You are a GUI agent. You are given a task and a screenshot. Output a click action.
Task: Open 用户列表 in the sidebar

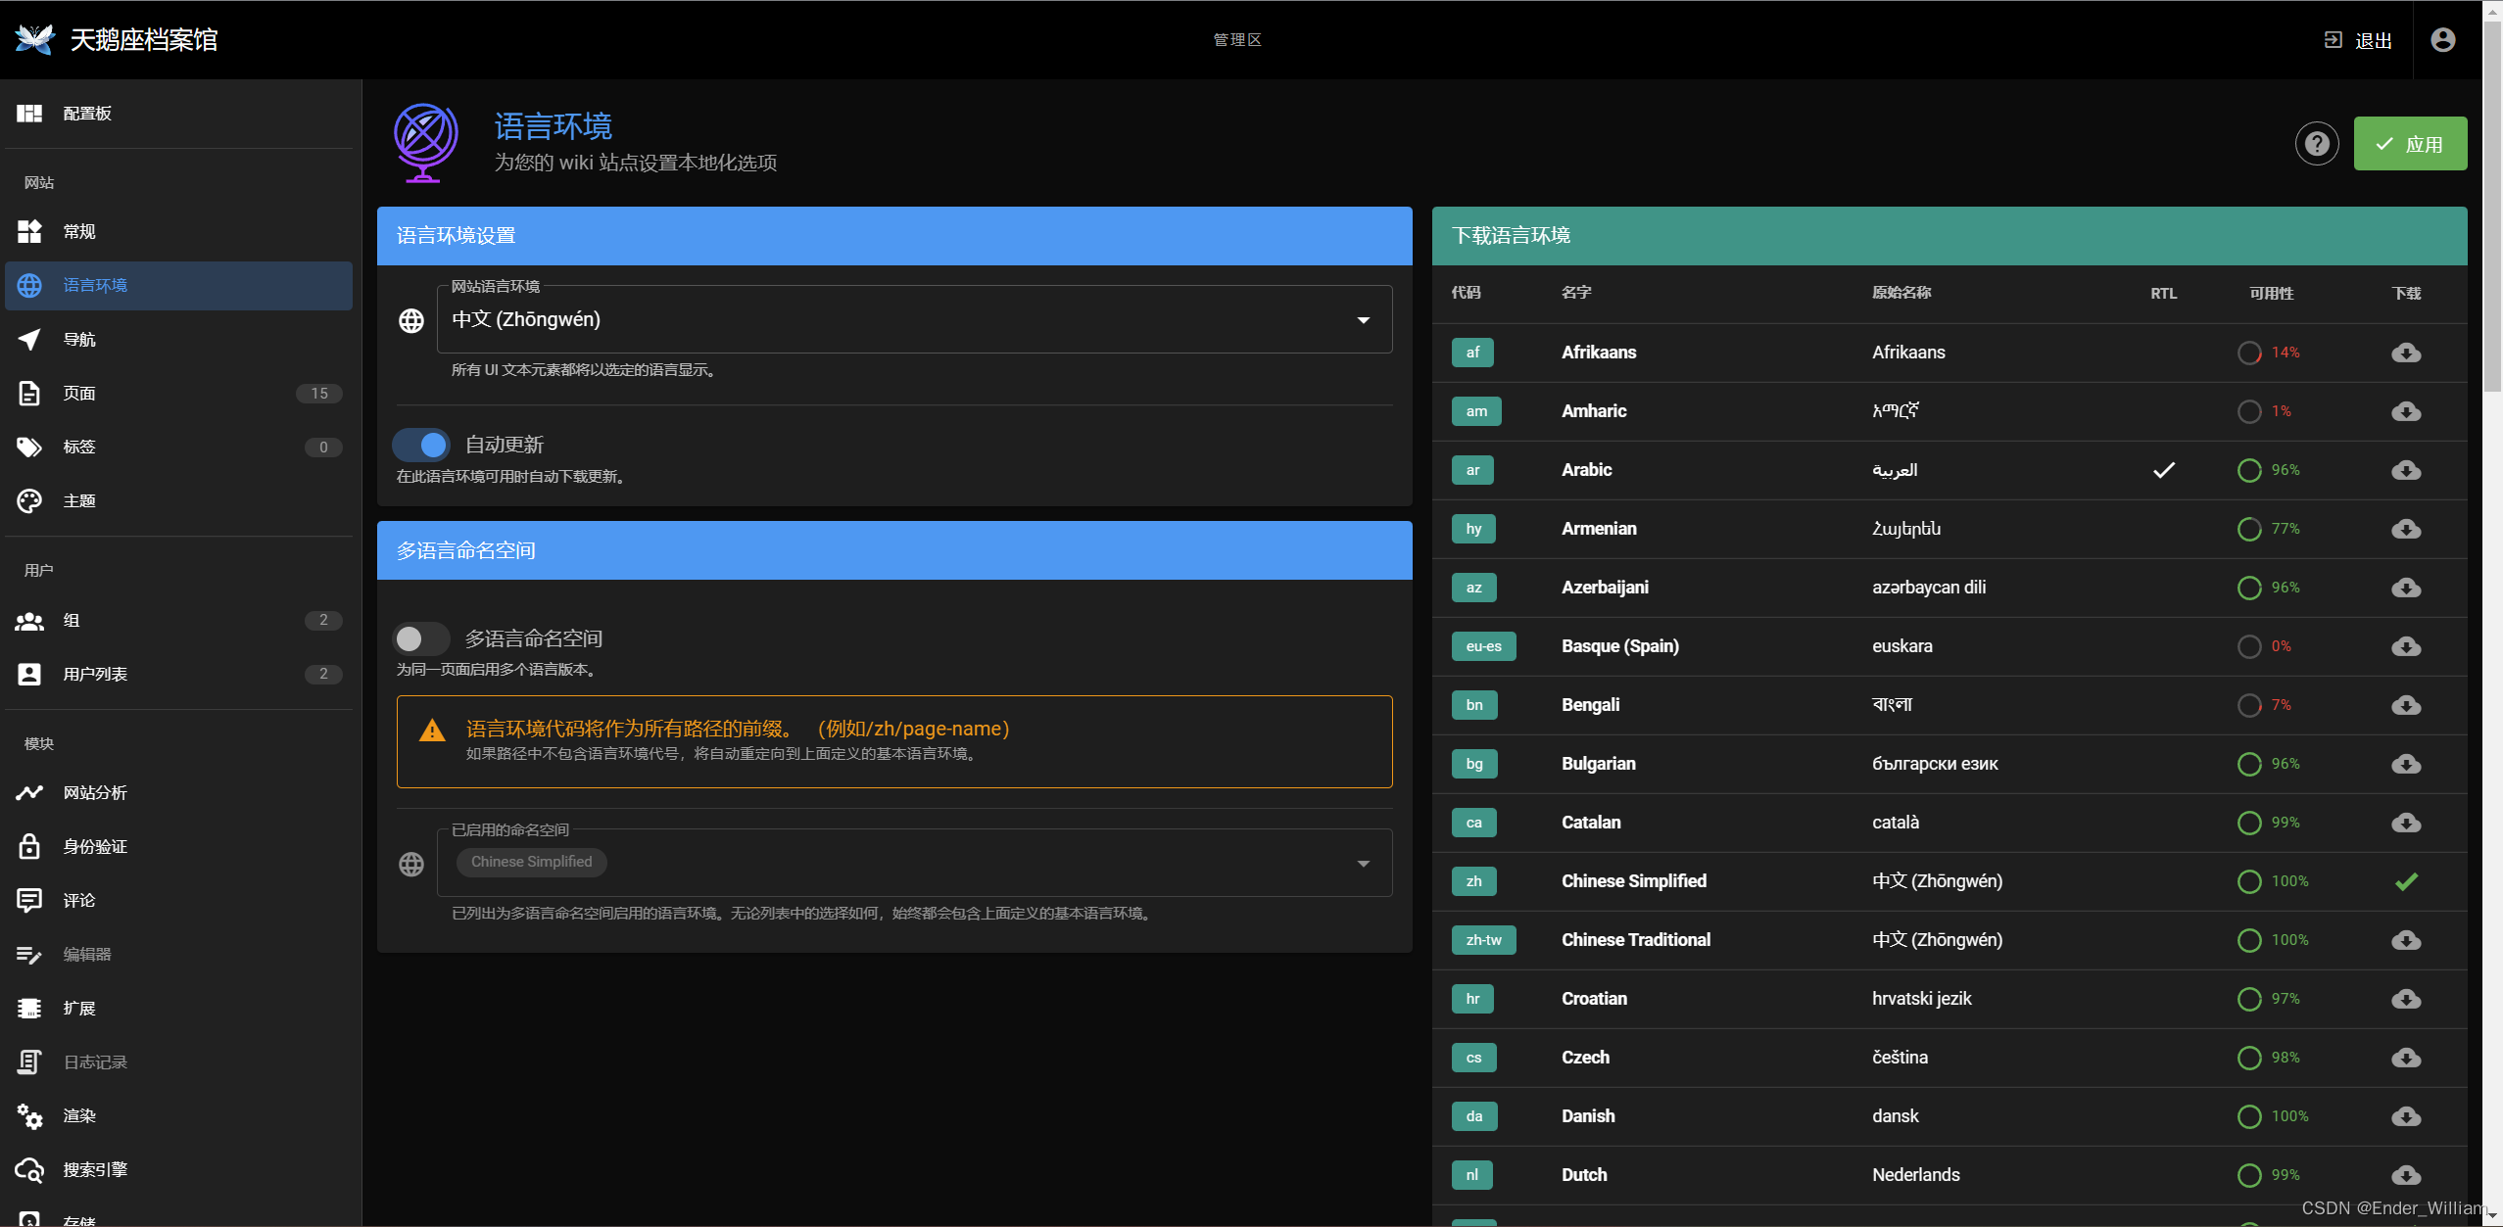click(178, 674)
